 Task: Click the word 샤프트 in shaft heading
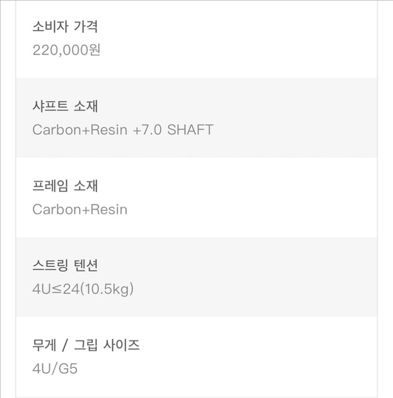[50, 106]
